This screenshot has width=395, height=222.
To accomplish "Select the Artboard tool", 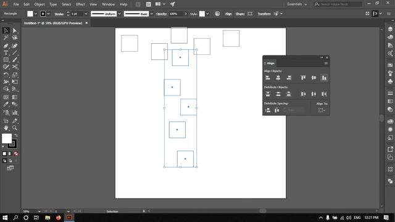I will pyautogui.click(x=6, y=121).
